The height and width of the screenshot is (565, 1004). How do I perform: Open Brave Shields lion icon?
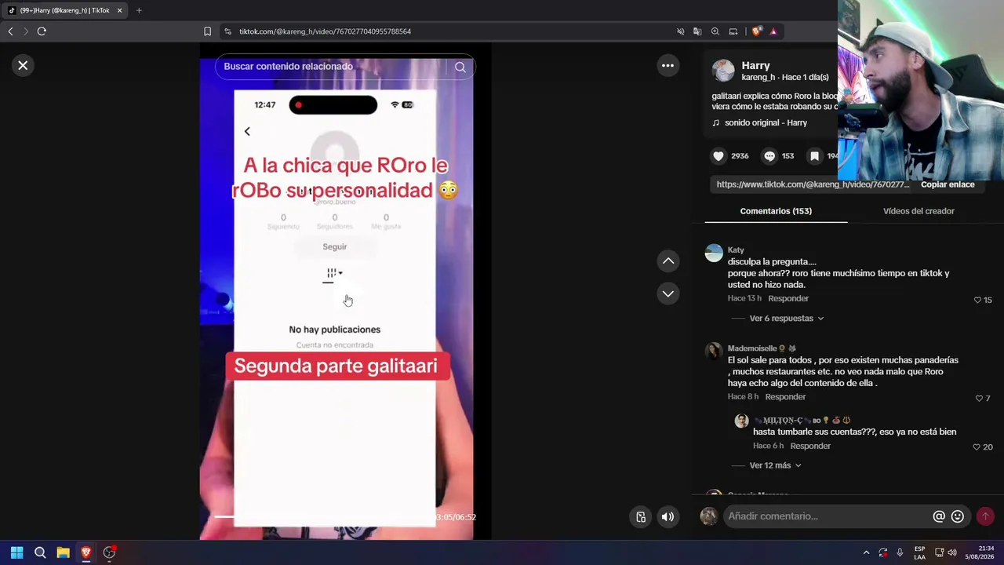click(x=756, y=31)
